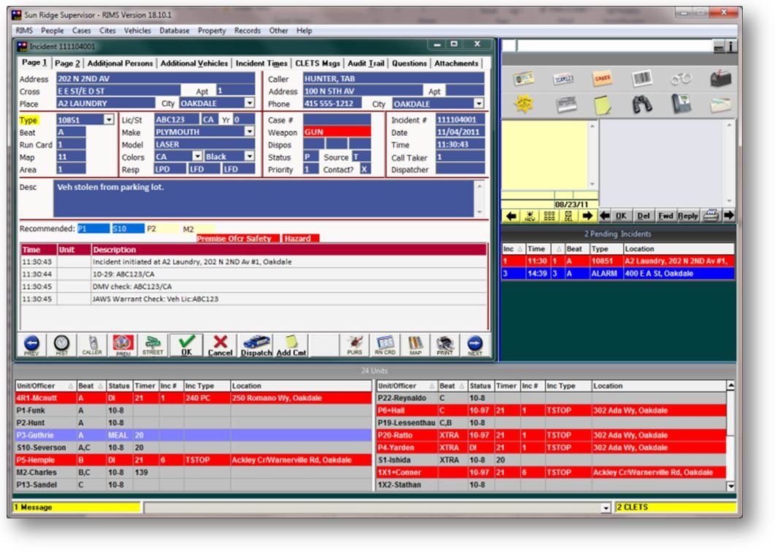Switch to the Page 2 tab
This screenshot has height=552, width=775.
click(67, 64)
